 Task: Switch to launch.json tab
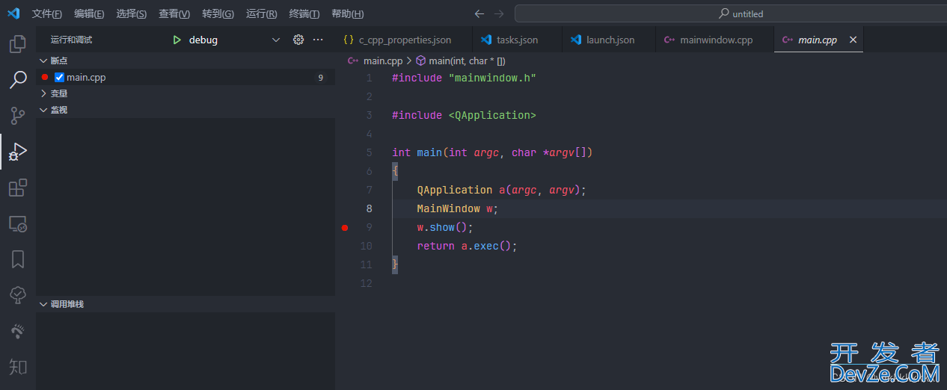pyautogui.click(x=608, y=40)
